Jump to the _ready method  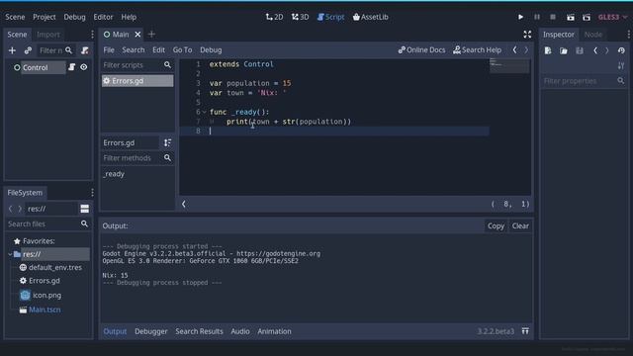(114, 174)
